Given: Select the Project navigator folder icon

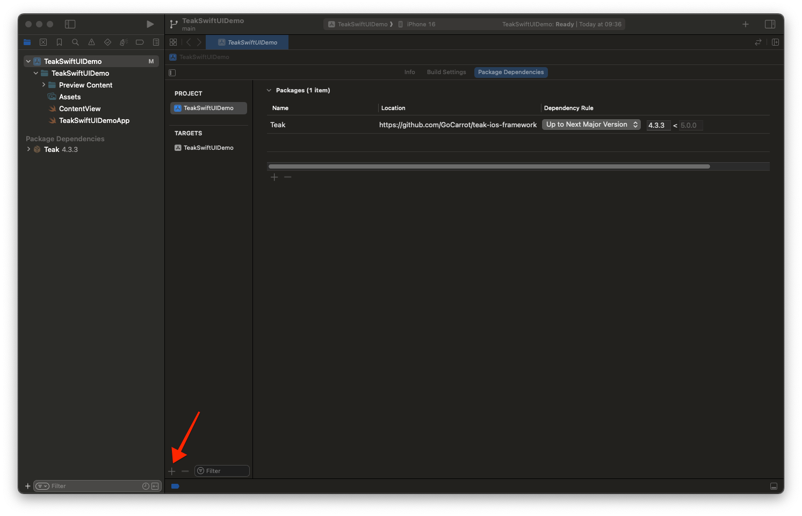Looking at the screenshot, I should [x=27, y=42].
